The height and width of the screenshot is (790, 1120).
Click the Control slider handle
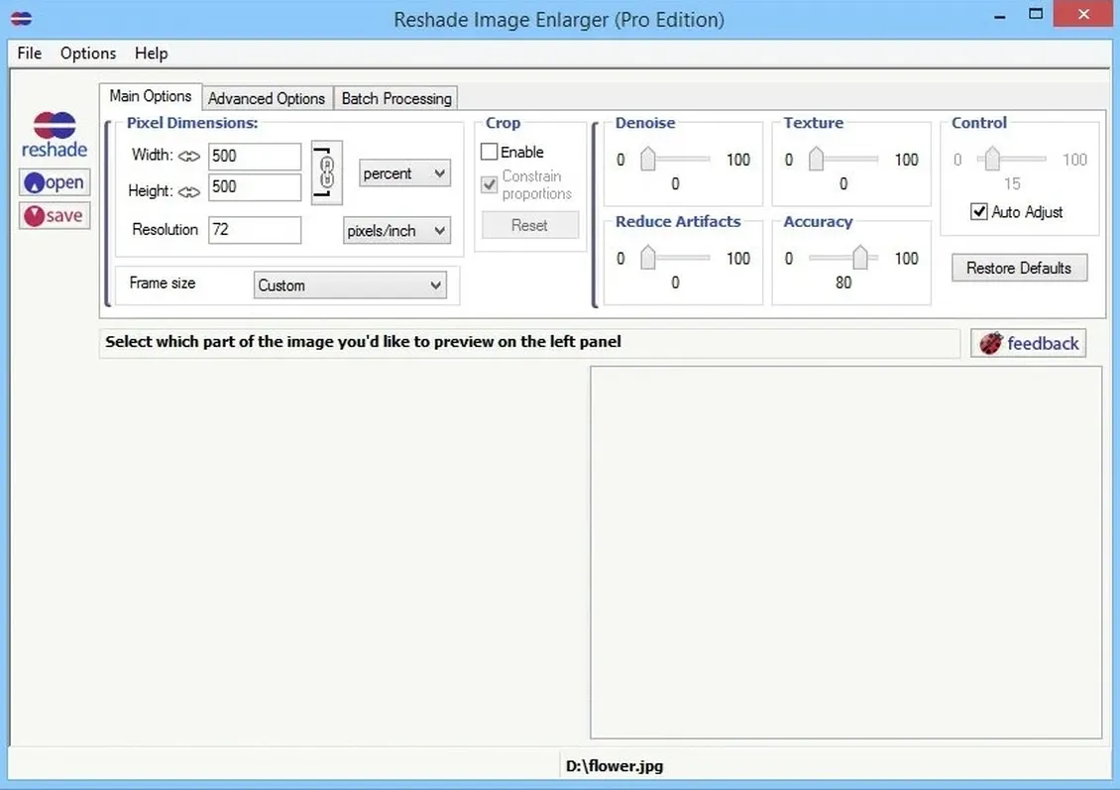click(992, 159)
